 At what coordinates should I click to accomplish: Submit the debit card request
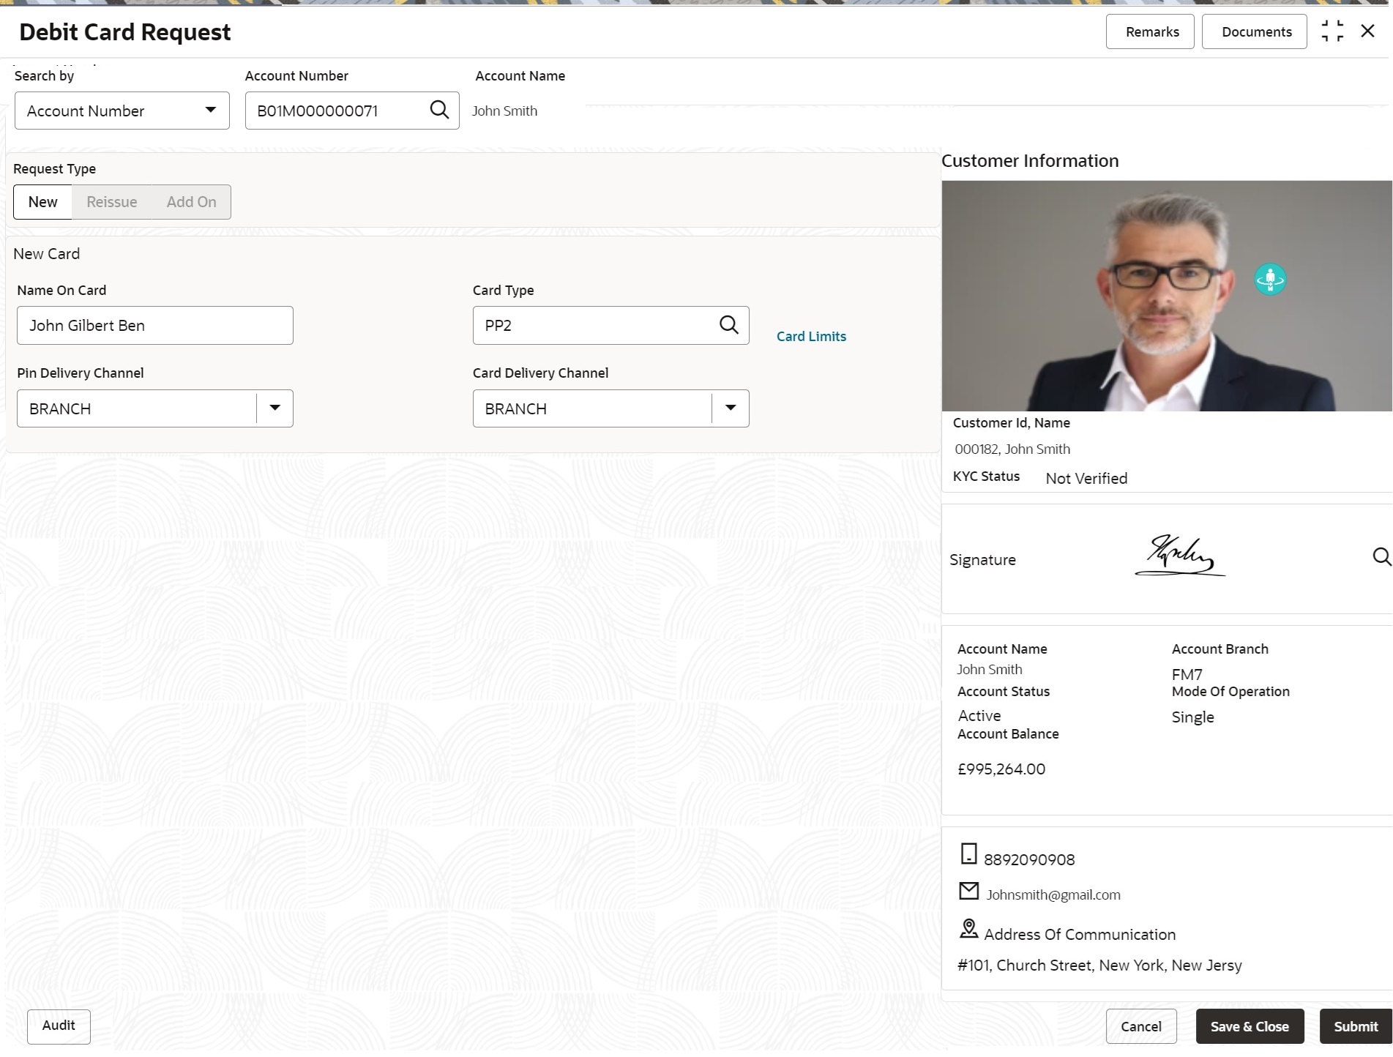click(1356, 1026)
